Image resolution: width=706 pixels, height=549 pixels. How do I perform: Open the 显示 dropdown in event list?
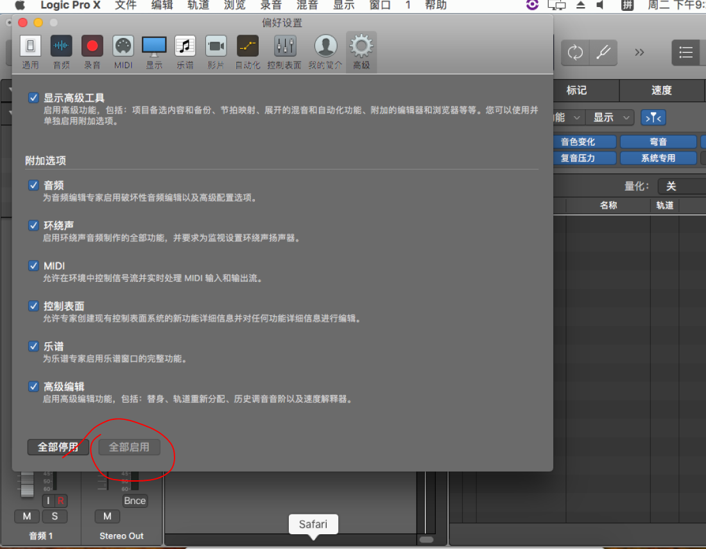coord(610,118)
